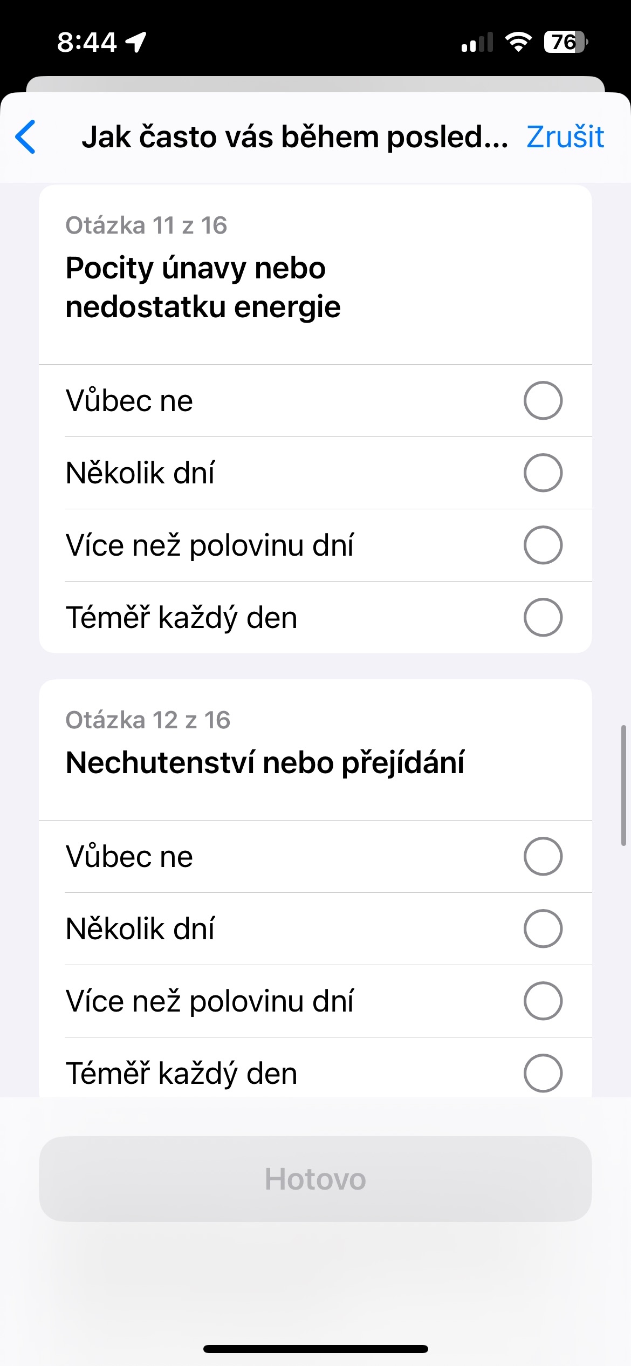Tap the Wi-Fi status icon
The width and height of the screenshot is (631, 1366).
coord(518,42)
